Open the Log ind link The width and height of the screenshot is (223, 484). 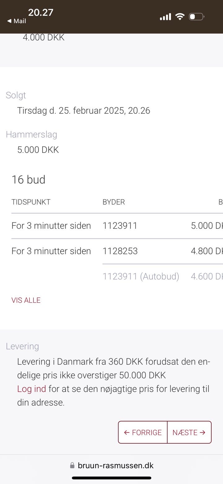32,389
